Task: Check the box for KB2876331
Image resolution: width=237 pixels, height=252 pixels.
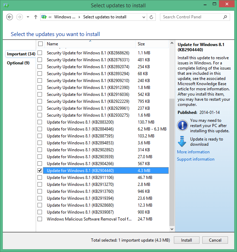Action: point(40,60)
